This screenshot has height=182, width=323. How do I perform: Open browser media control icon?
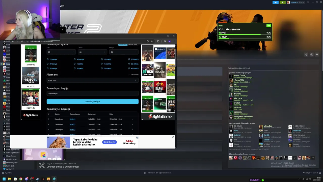point(165,41)
